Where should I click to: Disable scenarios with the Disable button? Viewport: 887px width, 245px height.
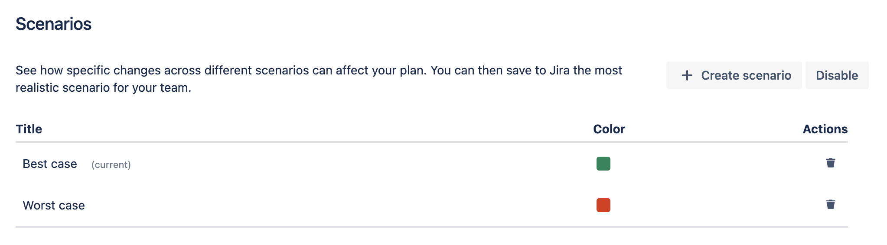pos(836,75)
